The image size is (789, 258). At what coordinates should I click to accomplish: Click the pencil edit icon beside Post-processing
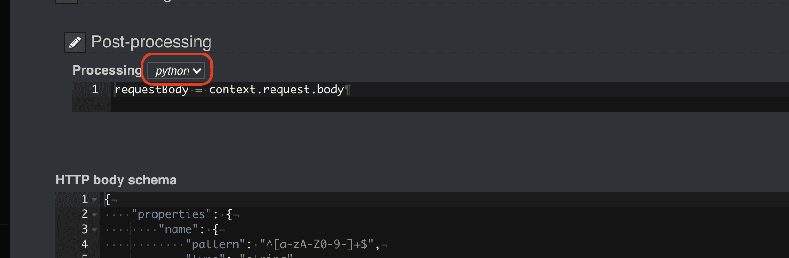point(75,43)
